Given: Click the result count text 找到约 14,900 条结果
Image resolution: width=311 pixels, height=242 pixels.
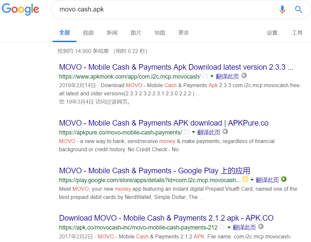Looking at the screenshot, I should [83, 51].
